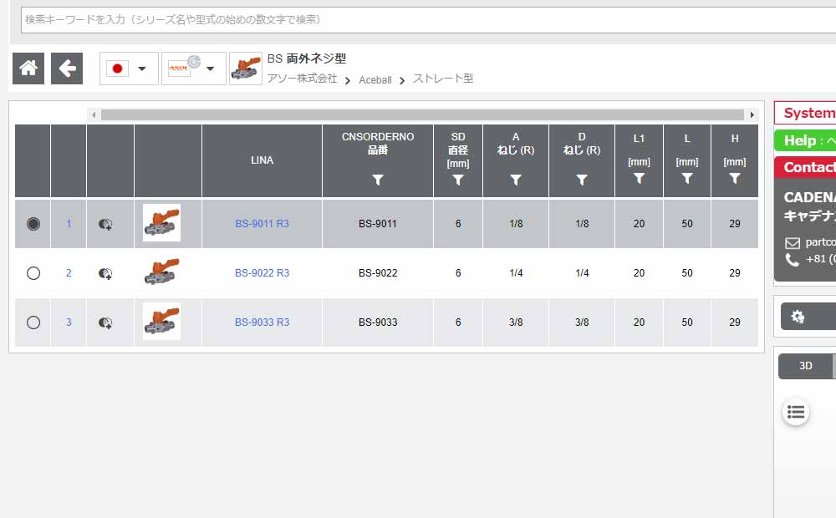
Task: Open the BS-9022 R3 link
Action: click(x=262, y=273)
